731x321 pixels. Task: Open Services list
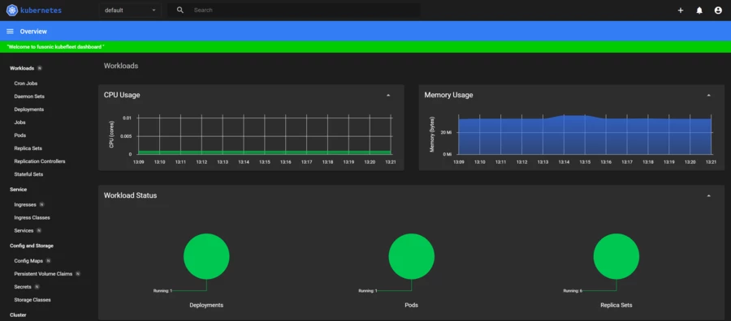coord(24,231)
